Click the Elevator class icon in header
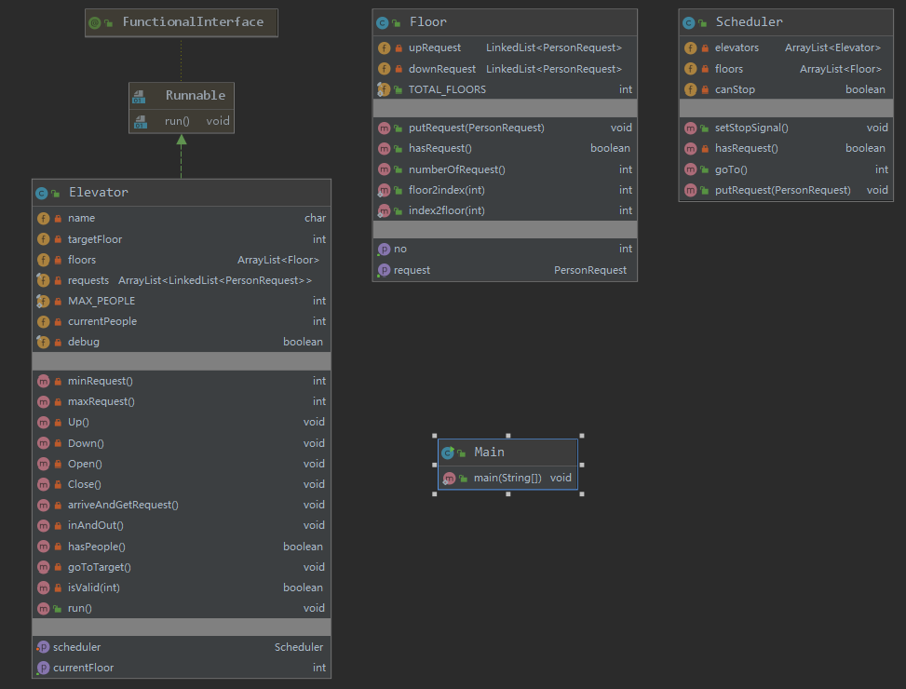 [x=42, y=193]
